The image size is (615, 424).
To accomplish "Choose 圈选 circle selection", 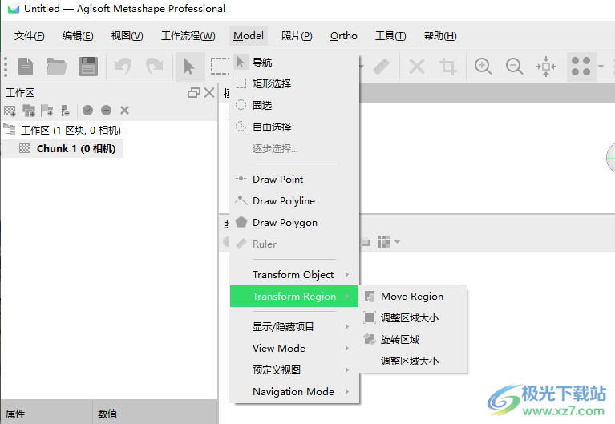I will (294, 105).
